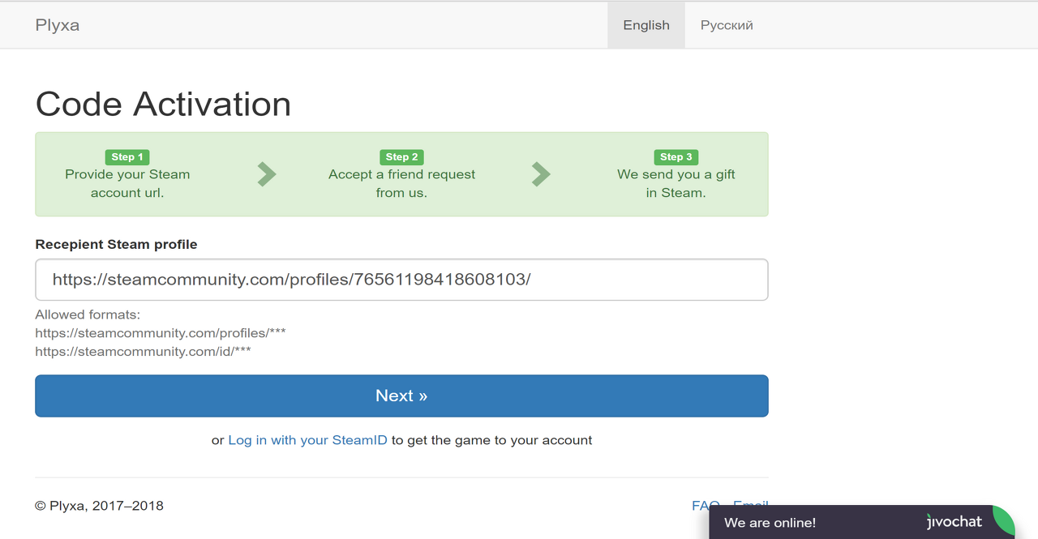This screenshot has width=1038, height=539.
Task: Click the 'Code Activation' heading
Action: click(163, 104)
